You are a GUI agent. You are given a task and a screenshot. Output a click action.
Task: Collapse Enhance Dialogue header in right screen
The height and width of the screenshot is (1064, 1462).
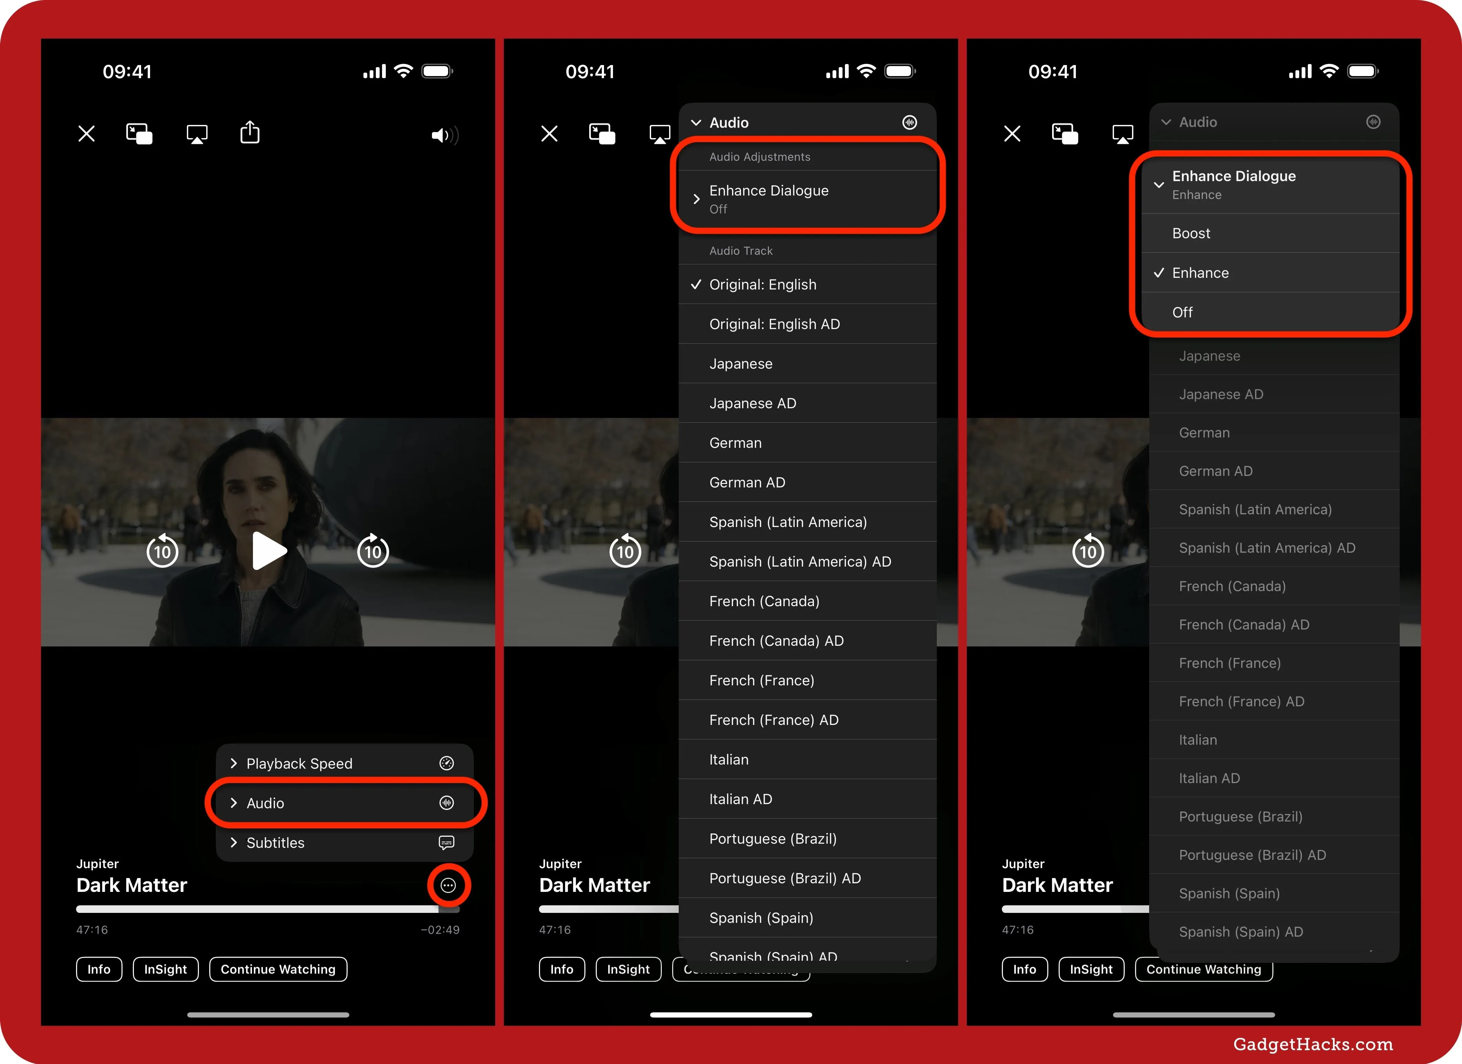(x=1270, y=185)
